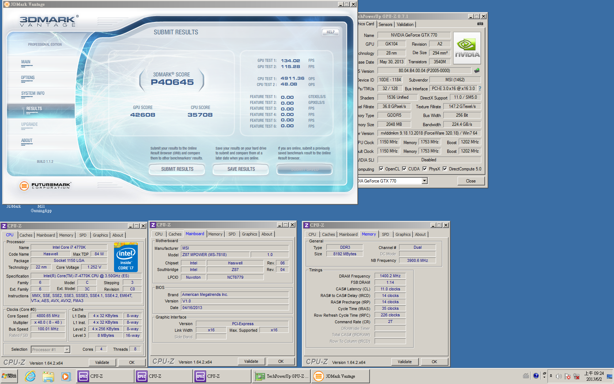Toggle the DirectCompute 5.0 checkbox
The width and height of the screenshot is (614, 384).
(x=445, y=169)
